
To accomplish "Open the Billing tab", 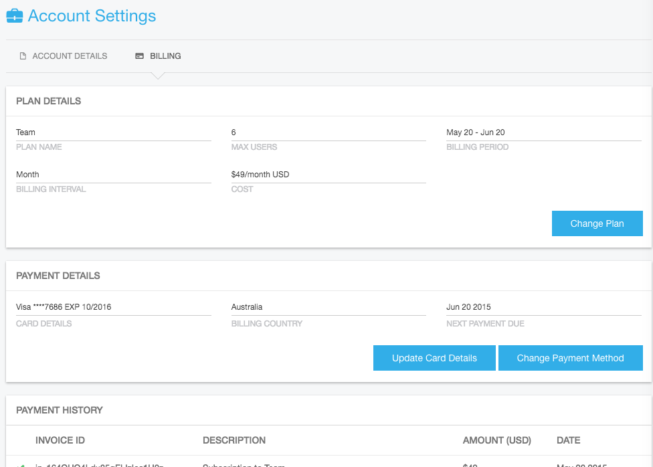I will pos(159,56).
